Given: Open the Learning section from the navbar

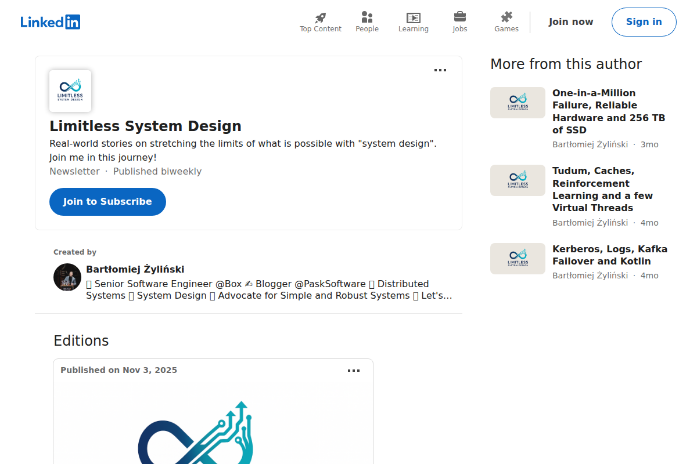Looking at the screenshot, I should pyautogui.click(x=413, y=22).
